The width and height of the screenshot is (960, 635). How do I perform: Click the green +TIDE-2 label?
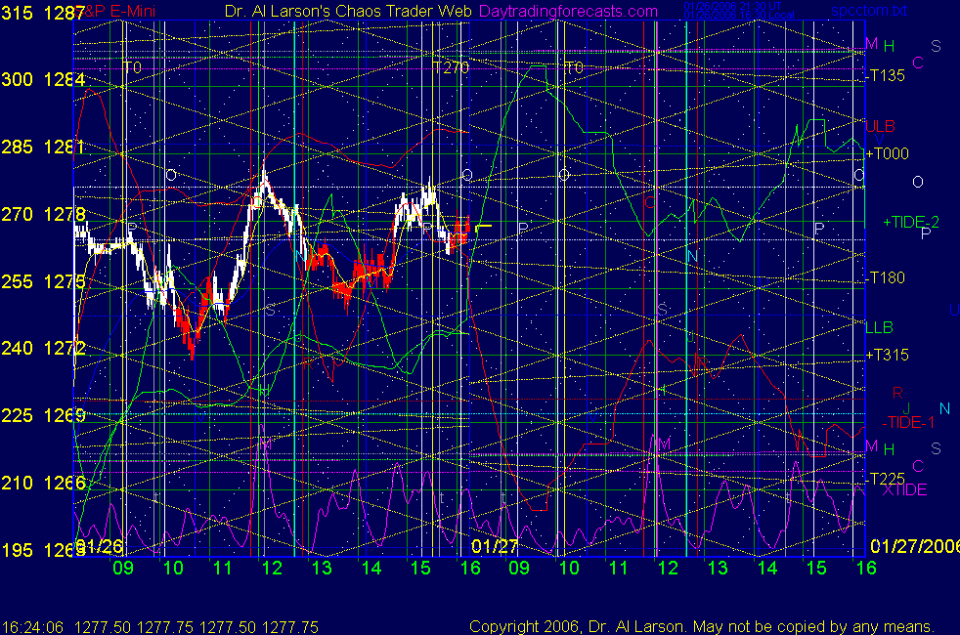(911, 222)
